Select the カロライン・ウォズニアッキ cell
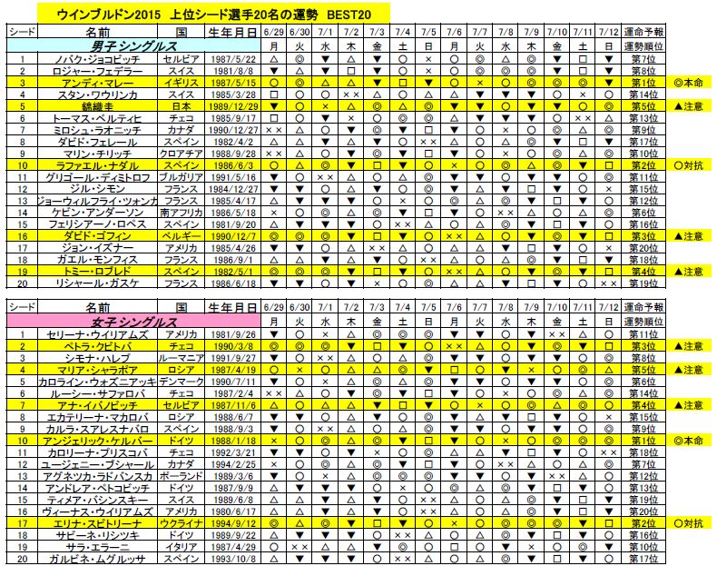Screen dimensions: 717x566 click(x=98, y=382)
